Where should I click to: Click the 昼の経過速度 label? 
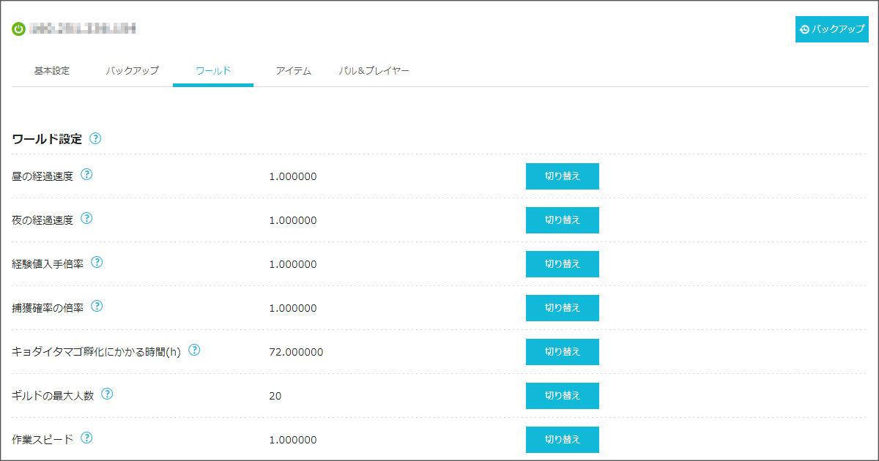pyautogui.click(x=42, y=176)
